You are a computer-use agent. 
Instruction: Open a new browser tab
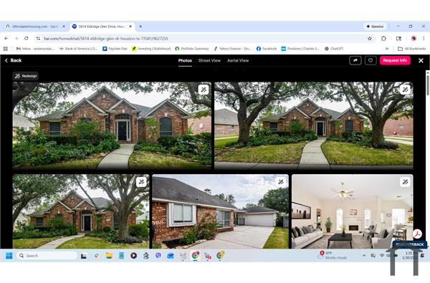140,27
